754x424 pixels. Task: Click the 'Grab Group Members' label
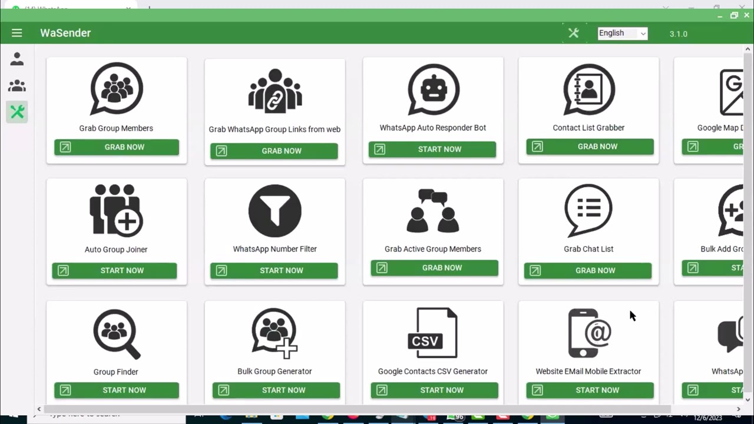[116, 128]
